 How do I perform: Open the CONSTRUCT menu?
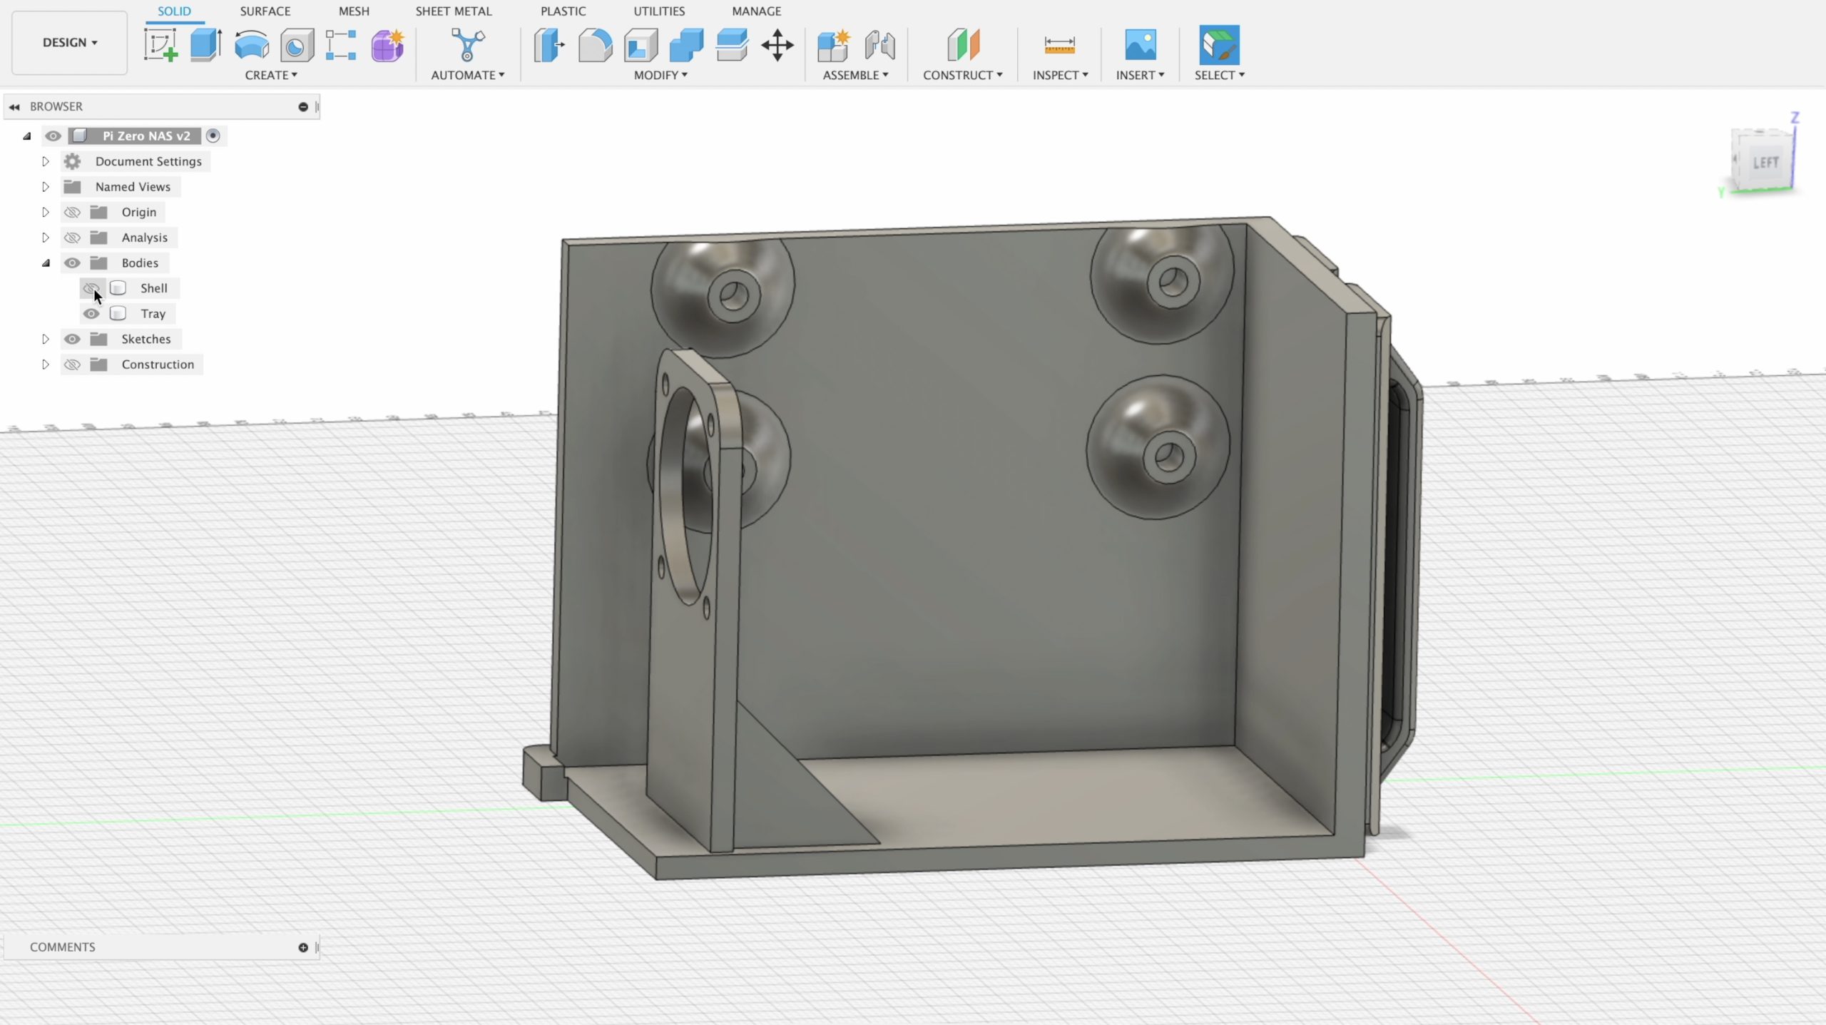[962, 75]
